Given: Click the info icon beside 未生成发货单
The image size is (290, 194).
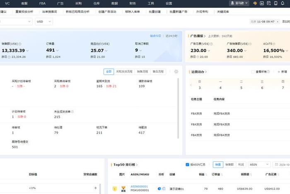Looking at the screenshot, I should (72, 111).
